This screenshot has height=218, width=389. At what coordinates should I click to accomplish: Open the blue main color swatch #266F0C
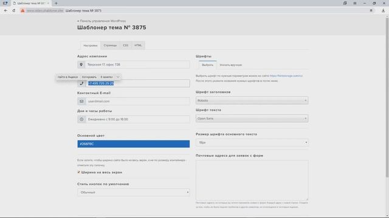tap(134, 144)
